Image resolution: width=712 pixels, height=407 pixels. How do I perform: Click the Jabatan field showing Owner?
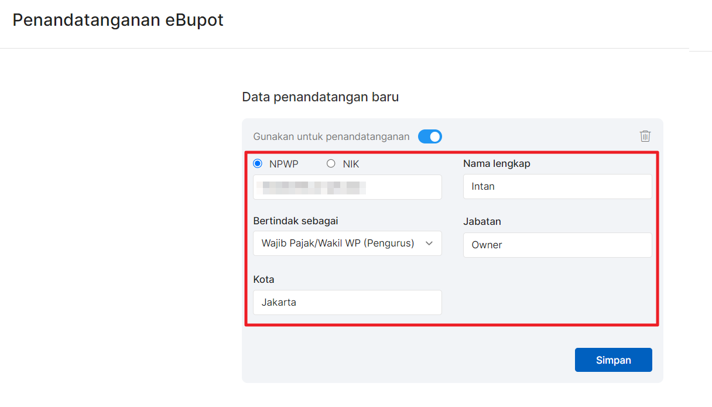click(557, 245)
